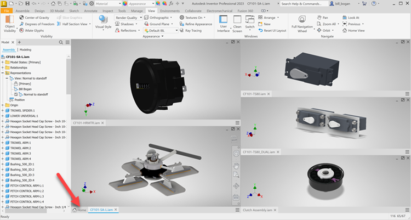Viewport: 411px width, 220px height.
Task: Open the Default IBL lighting dropdown
Action: 161,31
